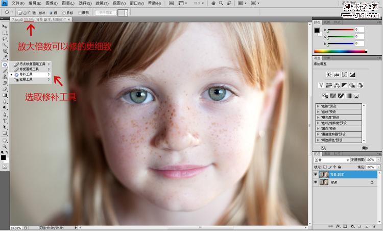This screenshot has width=383, height=231.
Task: Select the Crop tool in toolbox
Action: pos(5,51)
